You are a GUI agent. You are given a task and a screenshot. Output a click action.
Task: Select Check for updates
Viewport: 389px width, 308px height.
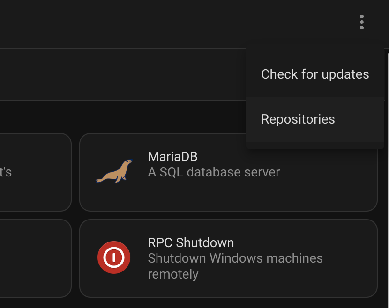click(315, 74)
